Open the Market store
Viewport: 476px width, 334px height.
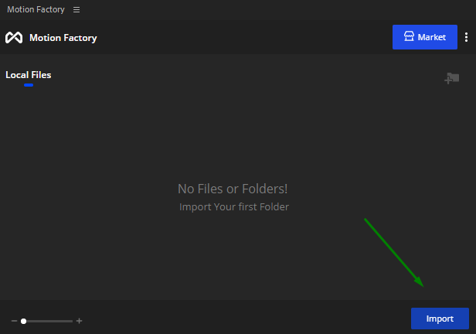pyautogui.click(x=425, y=37)
